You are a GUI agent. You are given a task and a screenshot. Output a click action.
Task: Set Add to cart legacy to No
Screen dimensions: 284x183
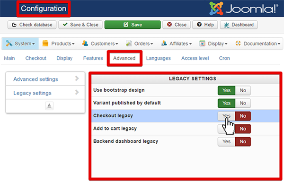(243, 129)
